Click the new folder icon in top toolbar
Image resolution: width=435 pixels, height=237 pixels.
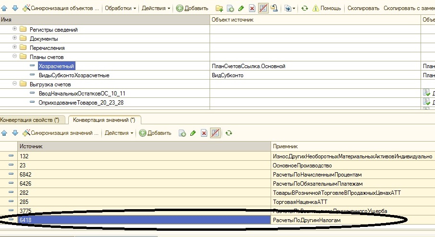coord(219,8)
